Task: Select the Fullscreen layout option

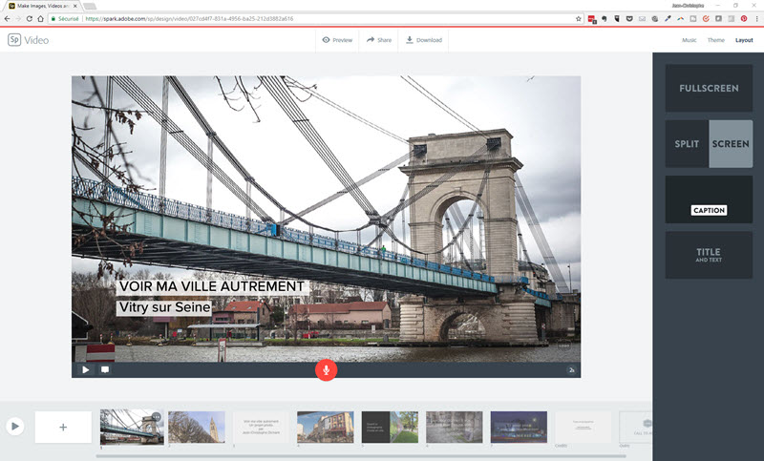Action: point(709,89)
